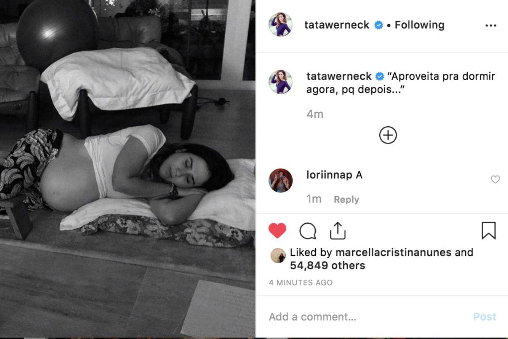Click the caption author's avatar
Screen dimensions: 508x339
(281, 81)
